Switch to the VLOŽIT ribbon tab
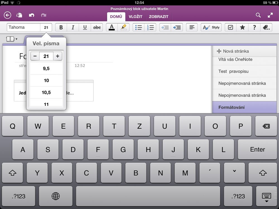This screenshot has width=279, height=209. (x=136, y=16)
